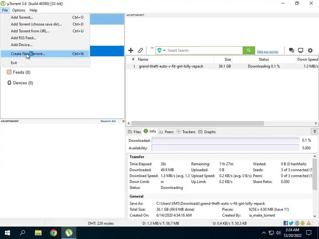The height and width of the screenshot is (239, 319).
Task: Click the Android icon in status bar
Action: [x=302, y=223]
